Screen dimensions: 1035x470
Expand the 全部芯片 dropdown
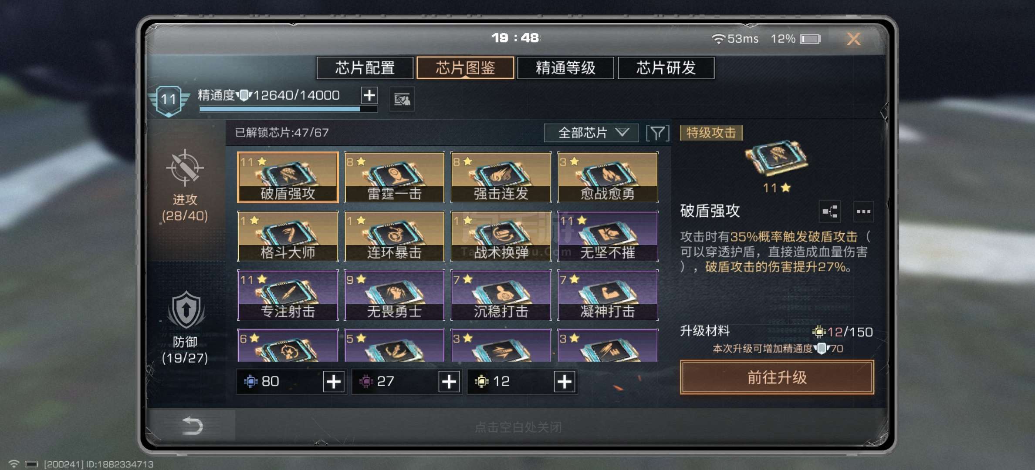(x=591, y=133)
